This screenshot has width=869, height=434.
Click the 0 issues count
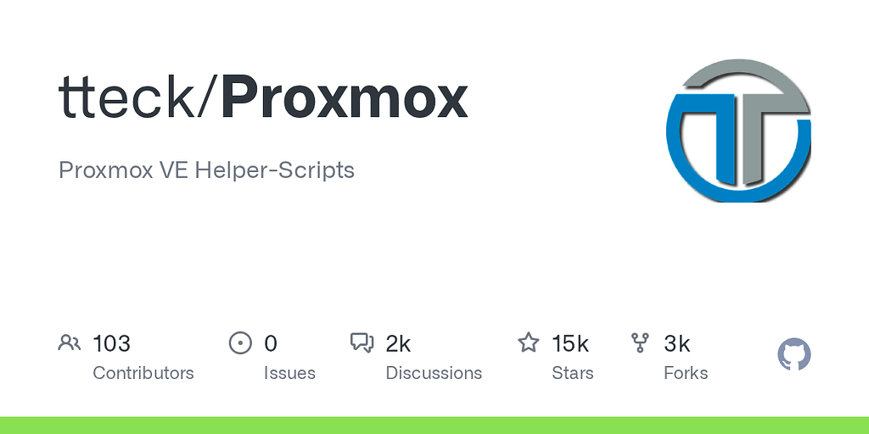[x=271, y=343]
